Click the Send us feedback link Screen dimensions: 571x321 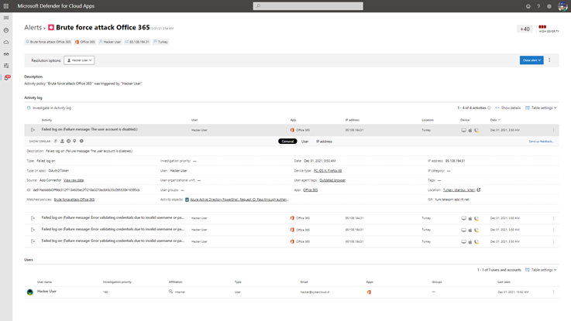541,142
